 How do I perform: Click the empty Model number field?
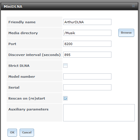(87, 77)
